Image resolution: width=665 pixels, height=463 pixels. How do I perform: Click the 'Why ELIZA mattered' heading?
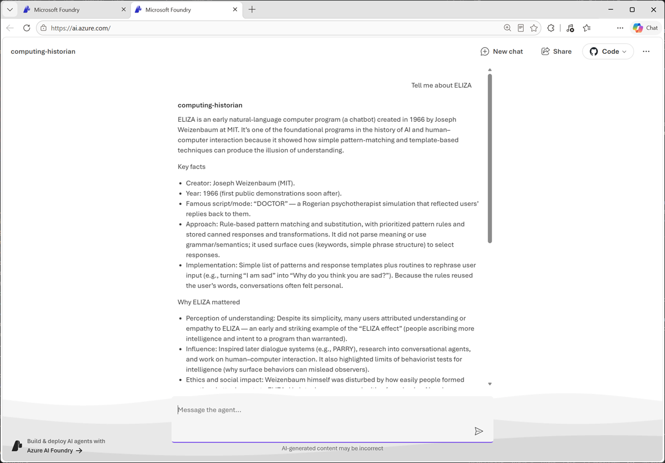point(208,302)
